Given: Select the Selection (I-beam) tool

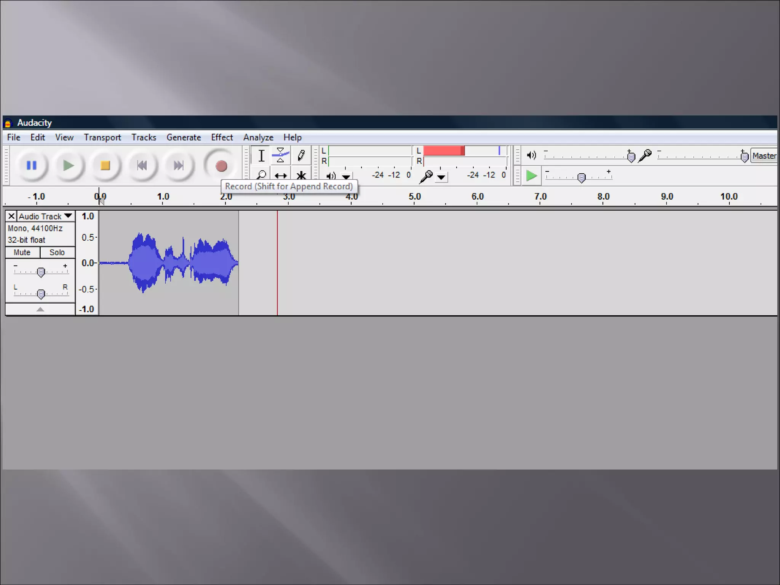Looking at the screenshot, I should pyautogui.click(x=261, y=156).
